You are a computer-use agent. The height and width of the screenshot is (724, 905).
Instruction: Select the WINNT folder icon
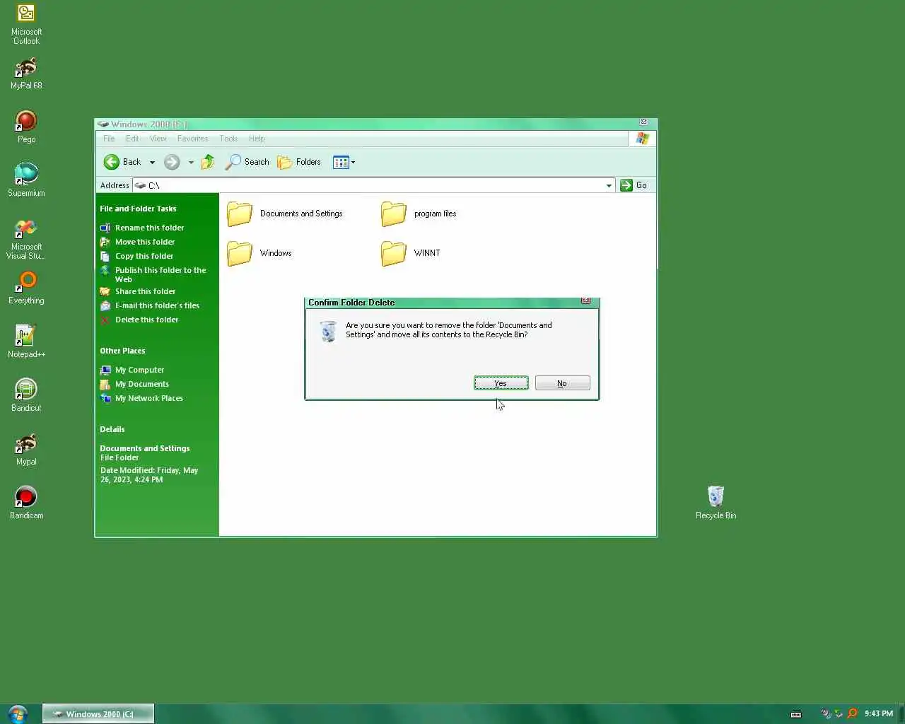pos(394,253)
